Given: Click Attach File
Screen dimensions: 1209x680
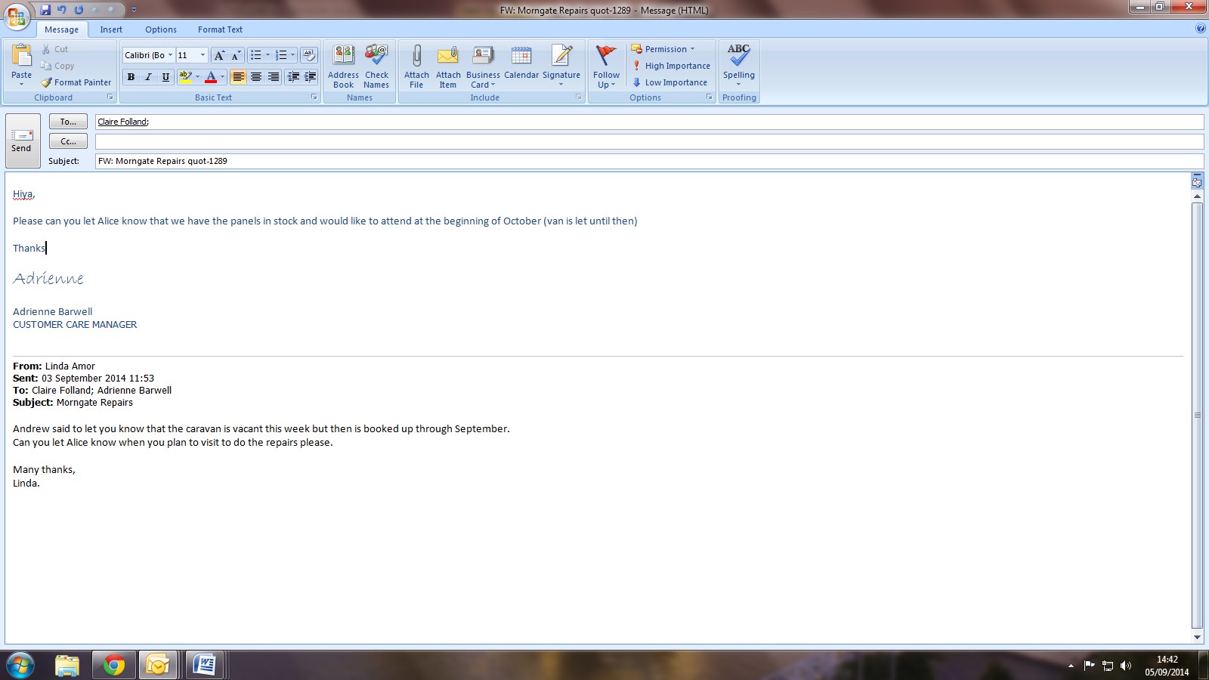Looking at the screenshot, I should coord(416,66).
